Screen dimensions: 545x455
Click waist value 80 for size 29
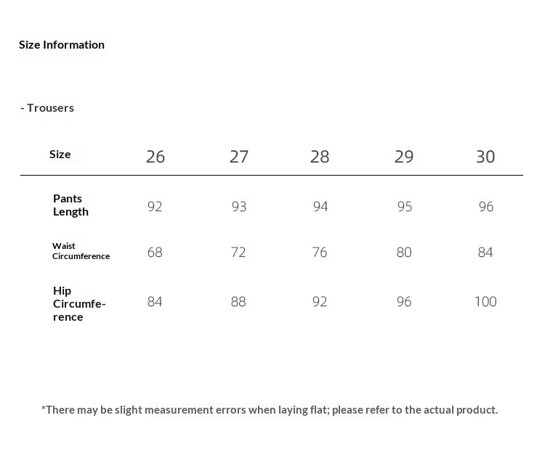pos(404,253)
